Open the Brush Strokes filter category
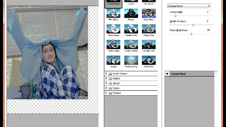Viewport: 226px width, 127px height. (x=131, y=74)
